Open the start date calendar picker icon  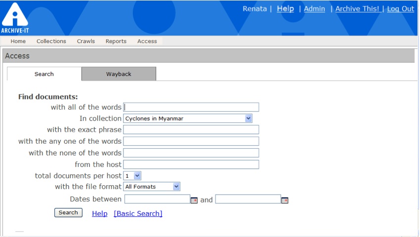tap(194, 200)
